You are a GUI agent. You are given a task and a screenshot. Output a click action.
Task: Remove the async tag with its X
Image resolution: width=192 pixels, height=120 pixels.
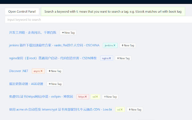pos(42,71)
